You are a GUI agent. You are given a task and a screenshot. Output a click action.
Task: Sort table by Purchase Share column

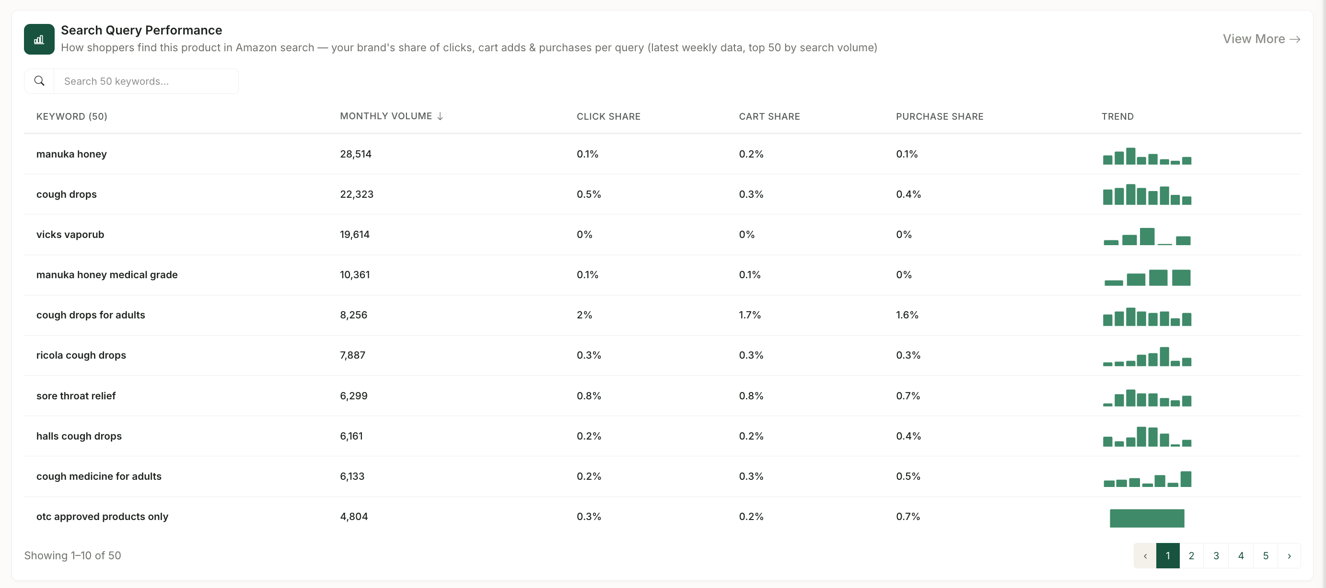(x=940, y=117)
